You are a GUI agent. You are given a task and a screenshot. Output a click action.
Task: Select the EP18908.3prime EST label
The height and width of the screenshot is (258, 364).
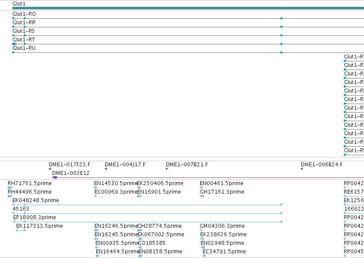(35, 218)
